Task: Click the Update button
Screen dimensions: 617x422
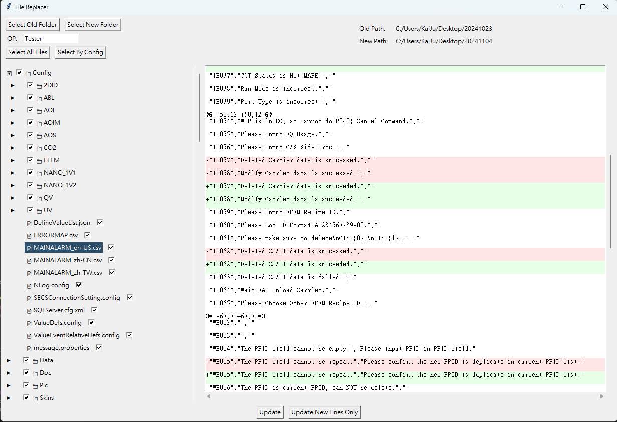Action: (x=270, y=412)
